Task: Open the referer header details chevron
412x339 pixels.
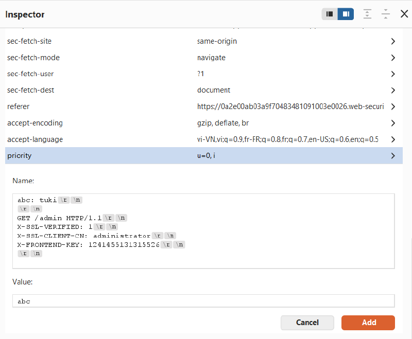Action: point(393,106)
